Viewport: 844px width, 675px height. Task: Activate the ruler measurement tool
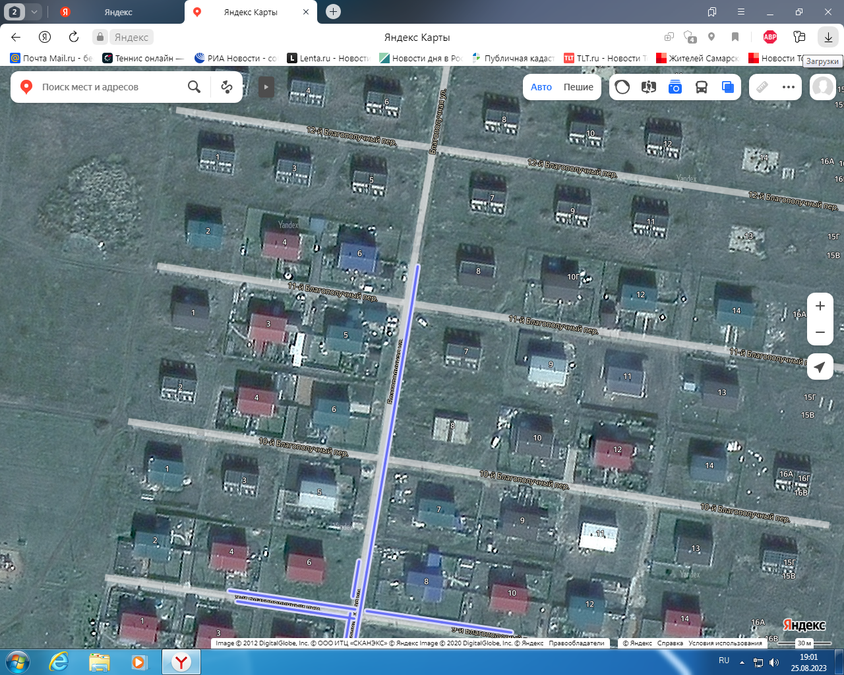coord(762,87)
